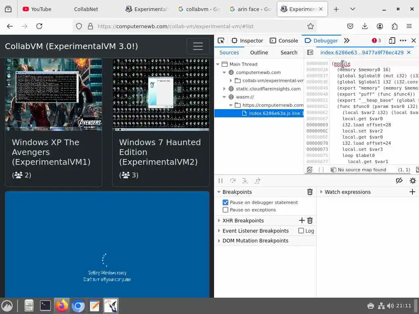Click the Step over debugger icon
419x314 pixels.
tap(233, 181)
